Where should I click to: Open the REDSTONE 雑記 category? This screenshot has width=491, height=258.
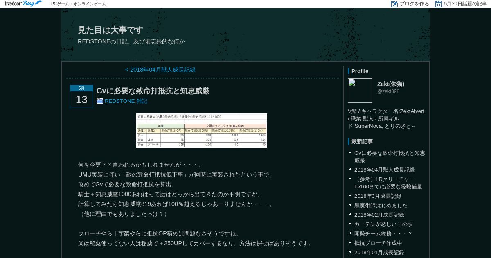(126, 101)
